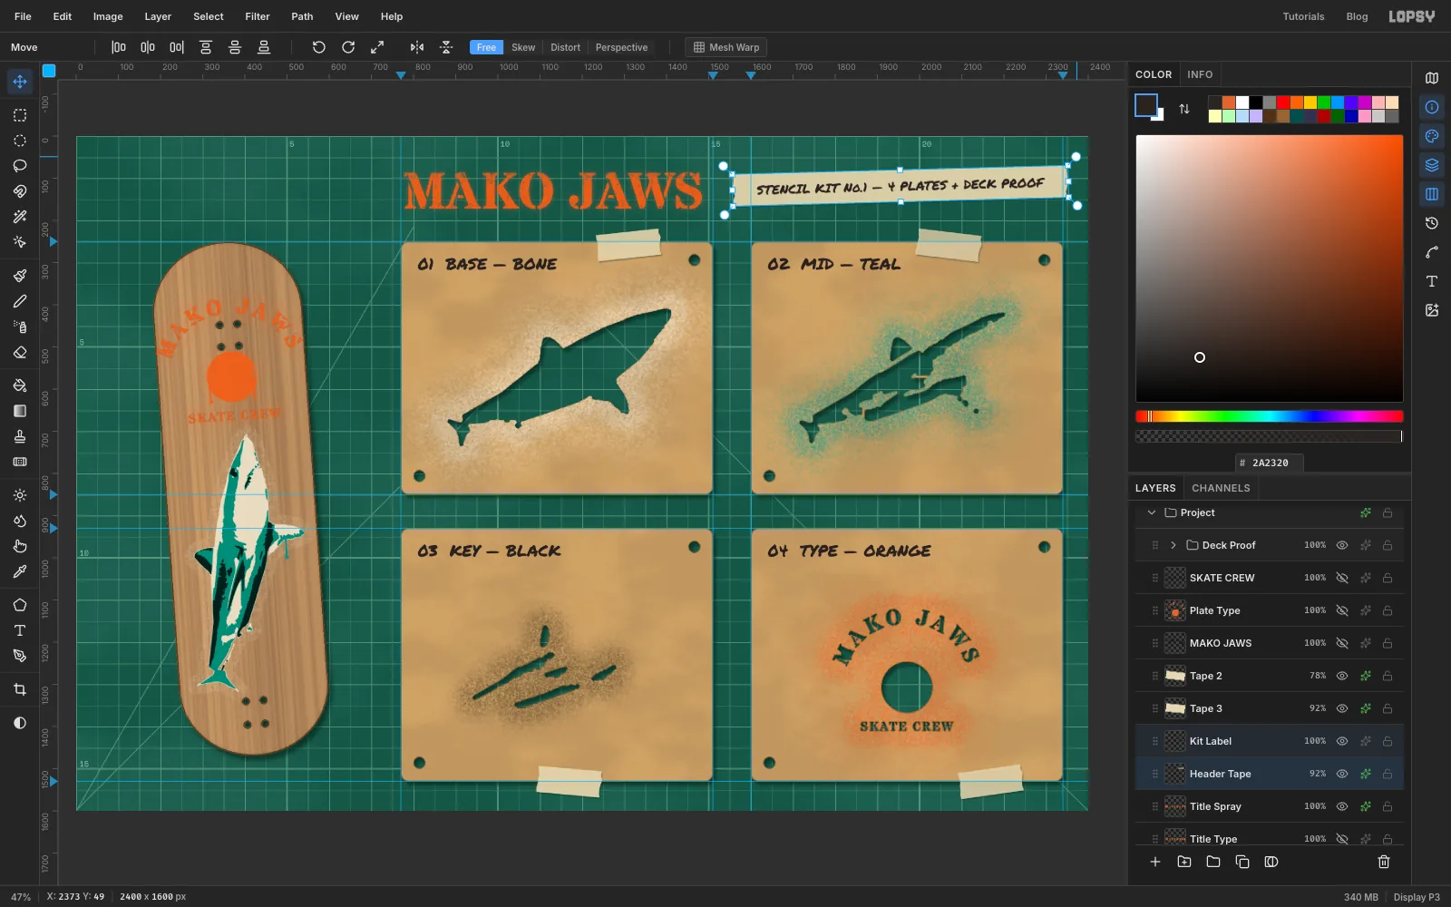Add a new layer with plus icon

coord(1155,862)
